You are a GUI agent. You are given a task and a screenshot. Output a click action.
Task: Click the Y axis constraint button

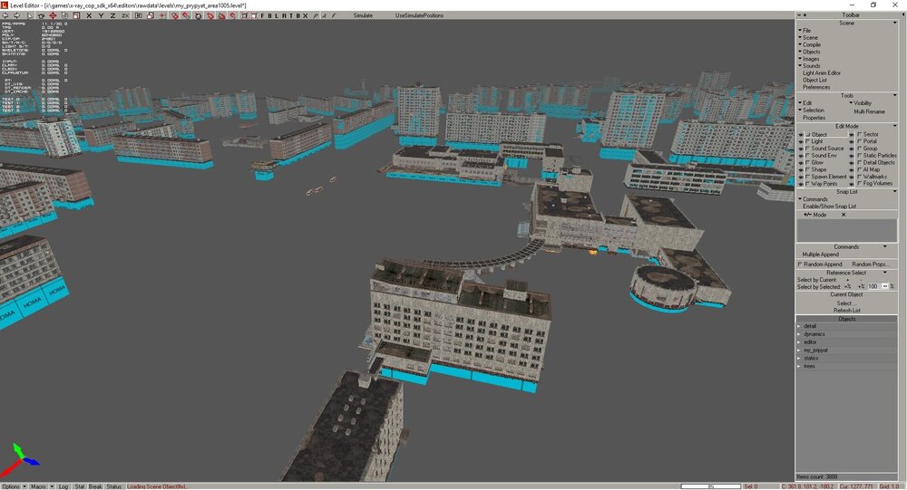point(100,15)
